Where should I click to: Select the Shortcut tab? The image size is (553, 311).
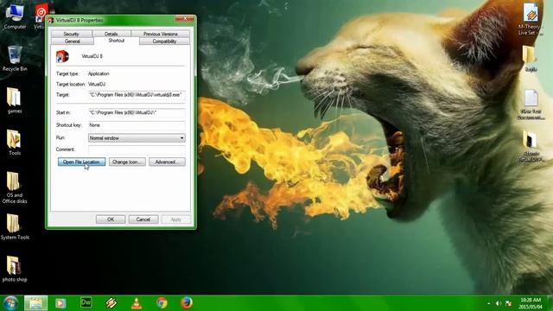[x=117, y=41]
